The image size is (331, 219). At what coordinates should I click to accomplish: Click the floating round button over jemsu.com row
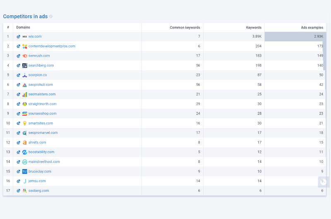point(323,182)
